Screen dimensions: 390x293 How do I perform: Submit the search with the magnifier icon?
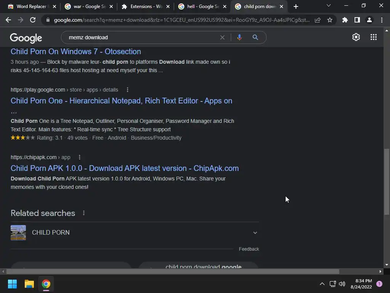(x=255, y=37)
